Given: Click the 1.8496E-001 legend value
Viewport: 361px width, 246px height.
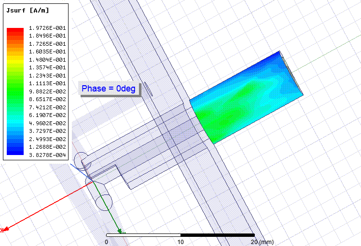Looking at the screenshot, I should [x=47, y=36].
